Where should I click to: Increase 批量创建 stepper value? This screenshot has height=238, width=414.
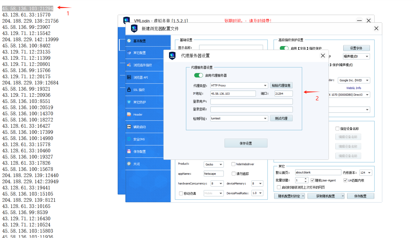click(x=306, y=179)
